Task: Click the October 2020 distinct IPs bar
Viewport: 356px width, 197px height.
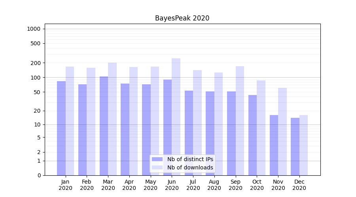Action: point(252,135)
